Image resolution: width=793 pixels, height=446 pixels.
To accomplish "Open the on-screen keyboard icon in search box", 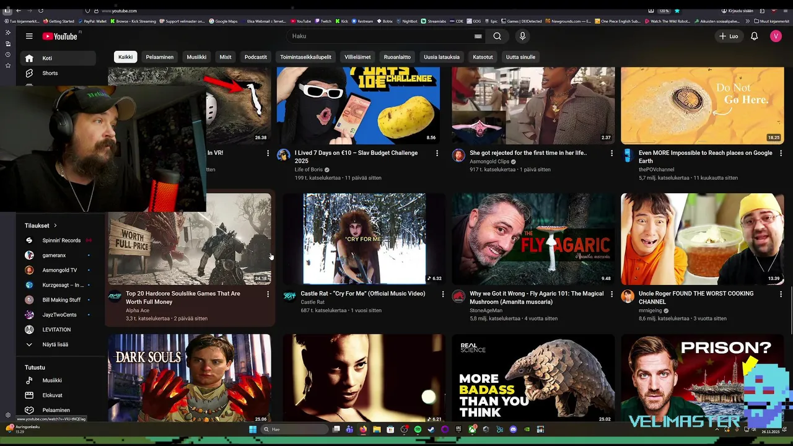I will pos(478,36).
